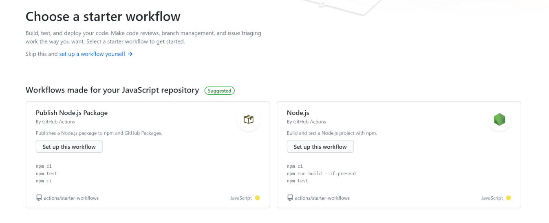Click repo icon in Publish Node.js Package card
Image resolution: width=549 pixels, height=223 pixels.
click(x=39, y=198)
